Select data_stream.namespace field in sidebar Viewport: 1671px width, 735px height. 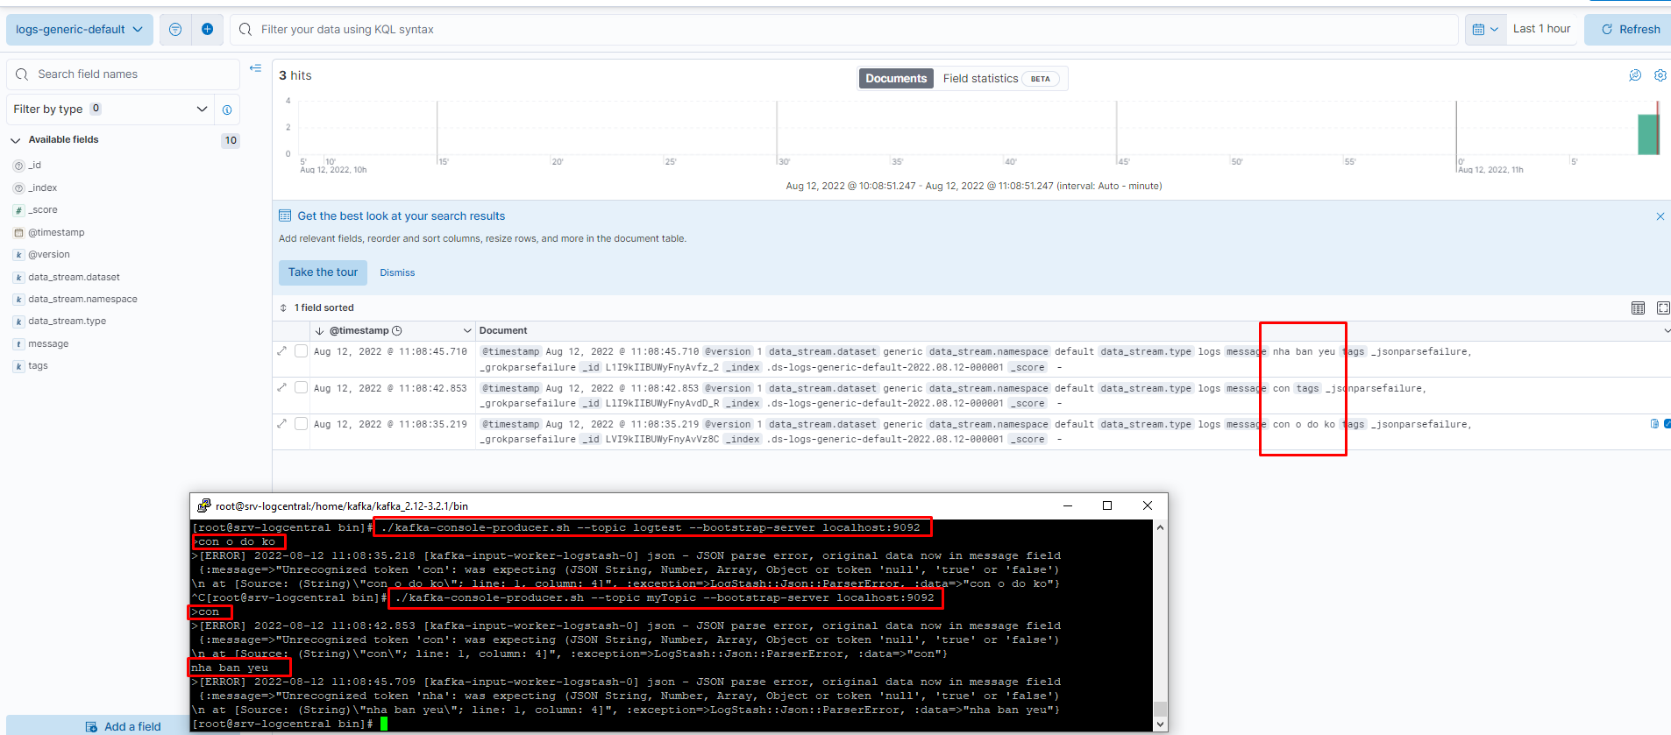82,299
